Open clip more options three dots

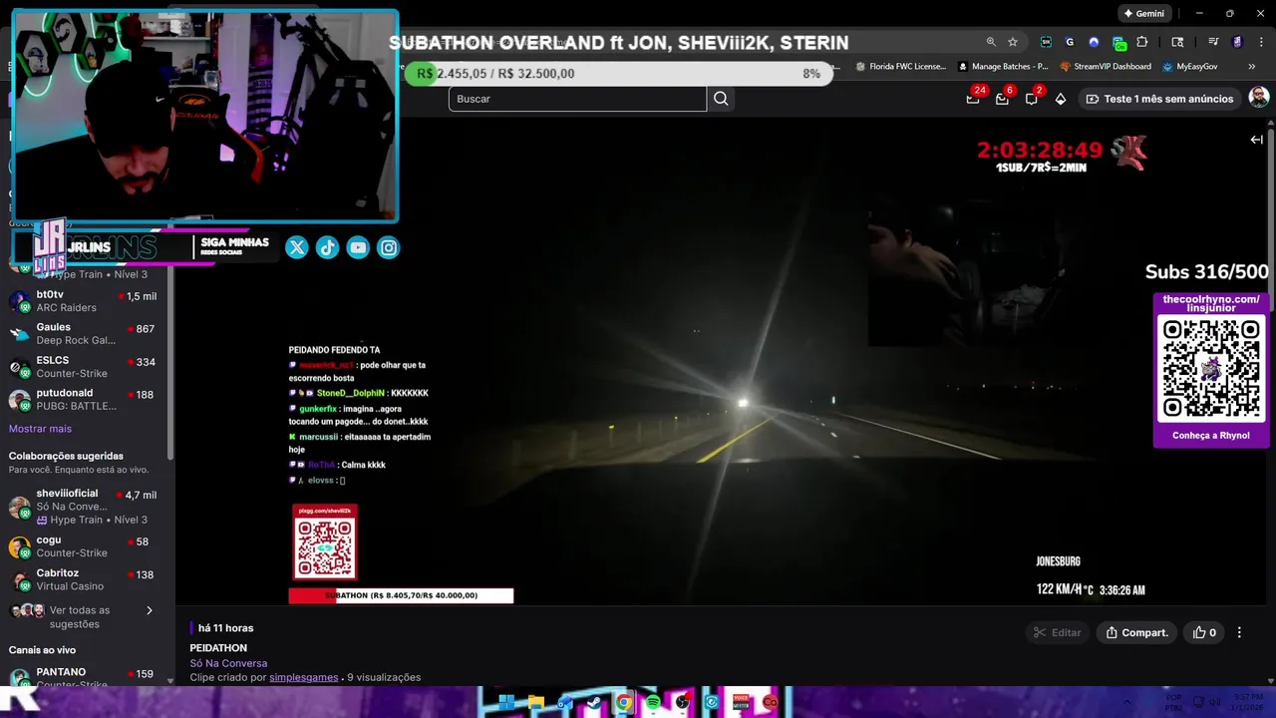pyautogui.click(x=1239, y=632)
